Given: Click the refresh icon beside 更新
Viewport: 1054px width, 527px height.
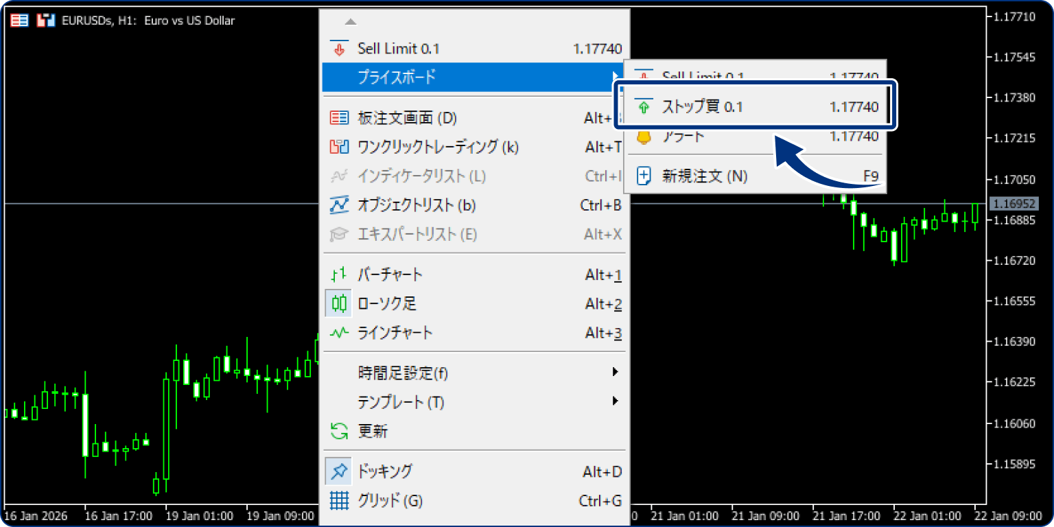Looking at the screenshot, I should coord(338,431).
